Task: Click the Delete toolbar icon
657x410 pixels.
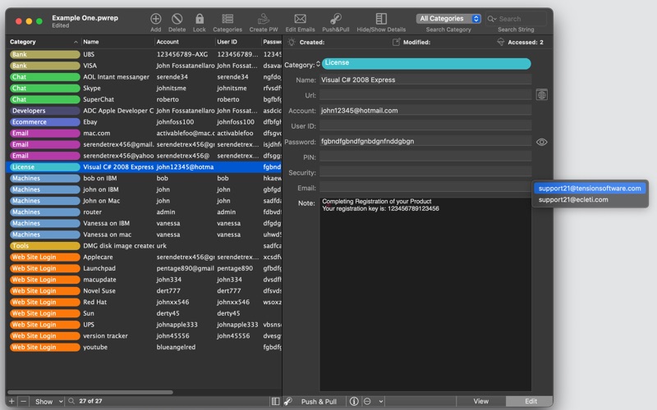Action: coord(177,19)
